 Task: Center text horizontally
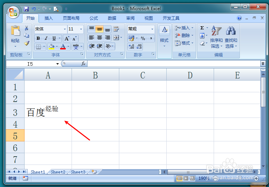100,38
